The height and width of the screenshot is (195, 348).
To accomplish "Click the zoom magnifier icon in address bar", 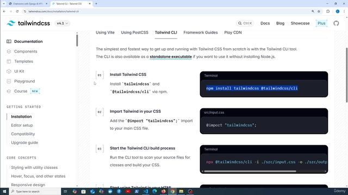I will click(x=313, y=11).
